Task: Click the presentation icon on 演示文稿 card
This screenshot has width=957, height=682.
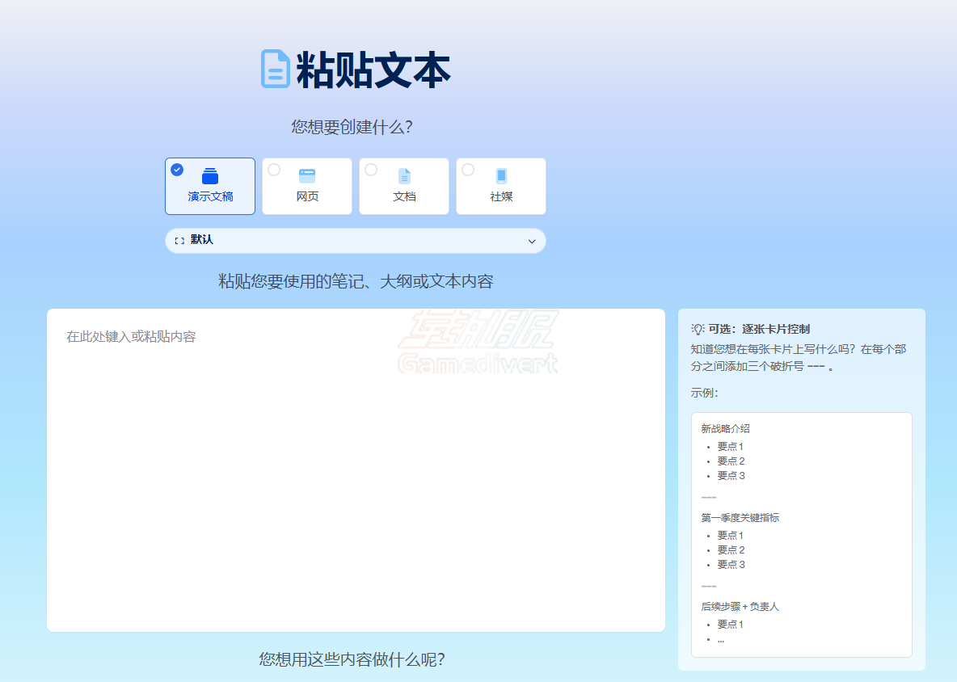Action: coord(209,175)
